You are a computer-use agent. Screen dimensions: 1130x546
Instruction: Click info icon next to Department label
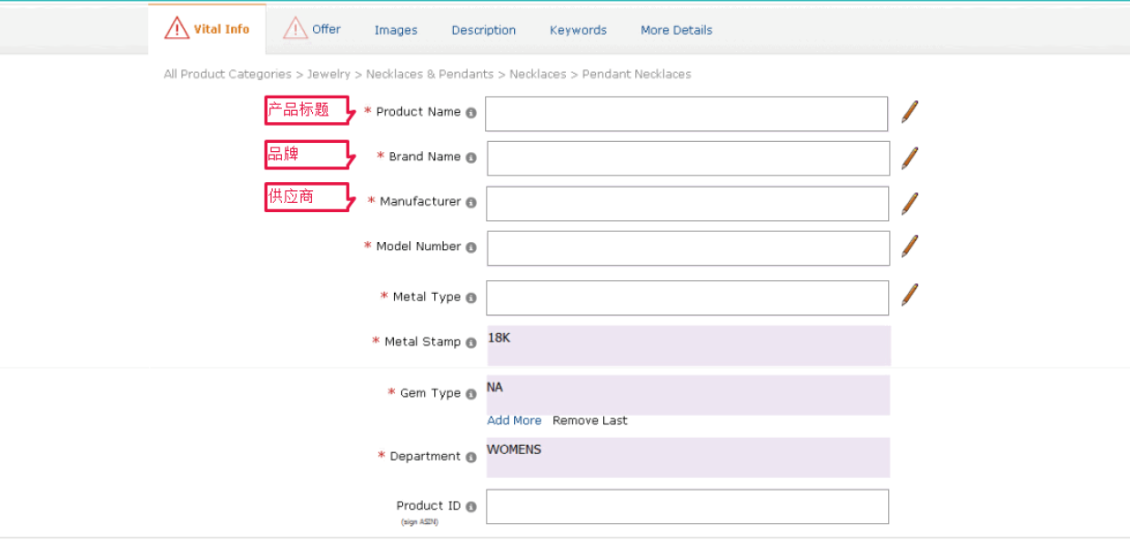[471, 457]
